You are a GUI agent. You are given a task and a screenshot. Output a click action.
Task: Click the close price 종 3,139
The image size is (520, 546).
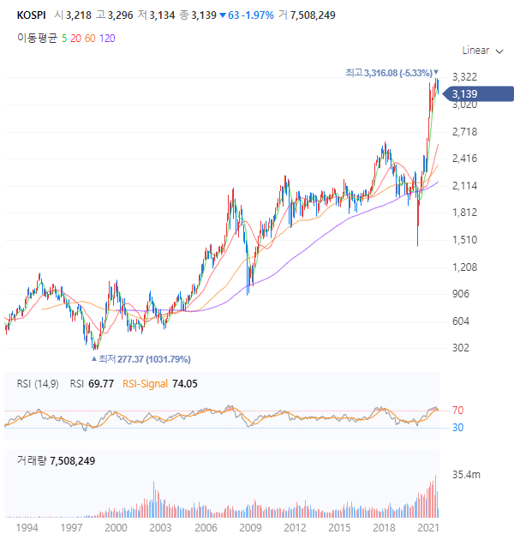(x=198, y=15)
